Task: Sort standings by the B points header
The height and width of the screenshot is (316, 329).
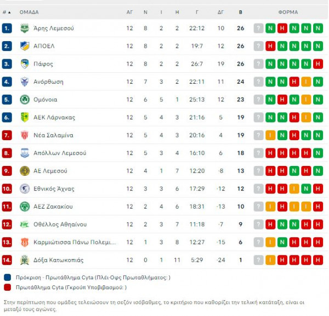Action: pyautogui.click(x=241, y=12)
